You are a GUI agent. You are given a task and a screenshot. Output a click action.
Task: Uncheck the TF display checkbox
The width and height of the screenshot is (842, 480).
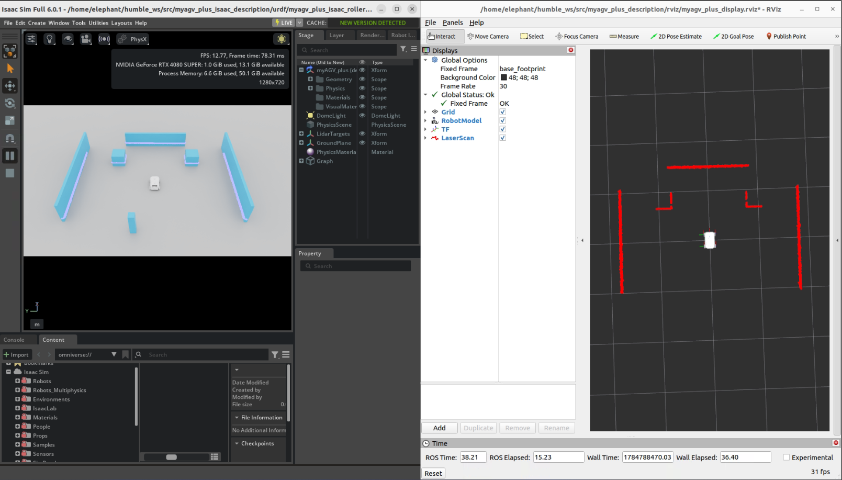[502, 129]
